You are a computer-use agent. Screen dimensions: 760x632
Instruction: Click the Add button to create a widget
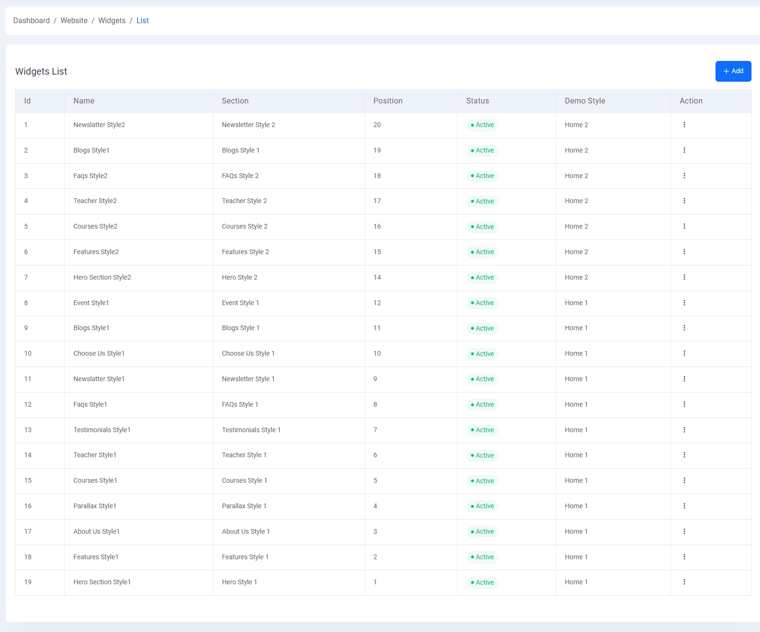click(x=733, y=71)
